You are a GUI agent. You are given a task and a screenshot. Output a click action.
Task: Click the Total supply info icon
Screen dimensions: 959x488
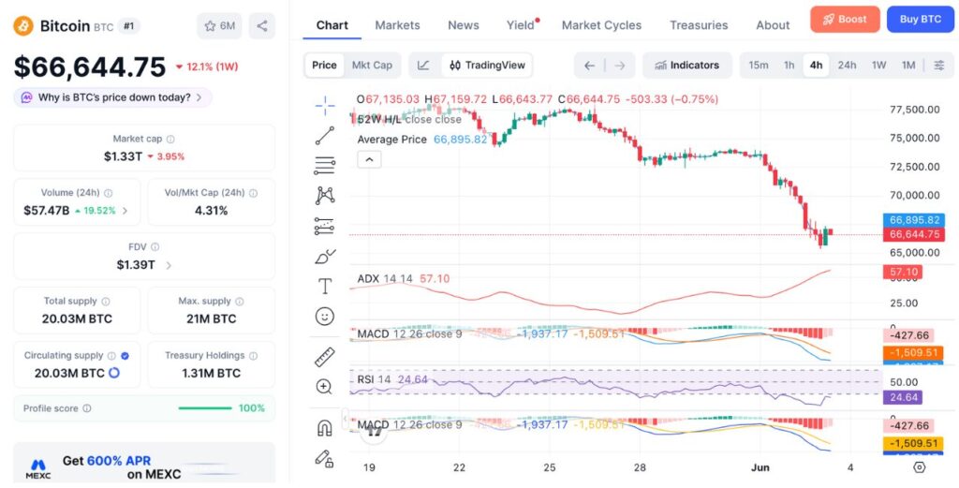coord(106,302)
